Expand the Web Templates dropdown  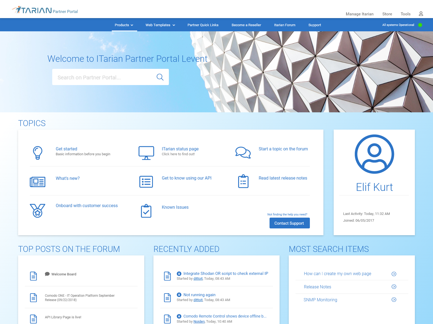click(160, 25)
